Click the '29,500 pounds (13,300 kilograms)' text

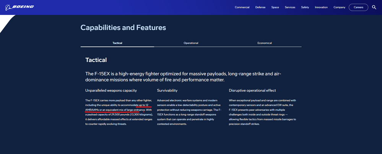(132, 115)
